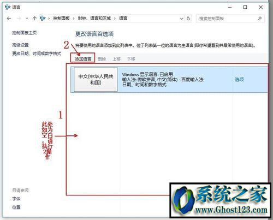Open 选项 link for Chinese language

point(239,79)
